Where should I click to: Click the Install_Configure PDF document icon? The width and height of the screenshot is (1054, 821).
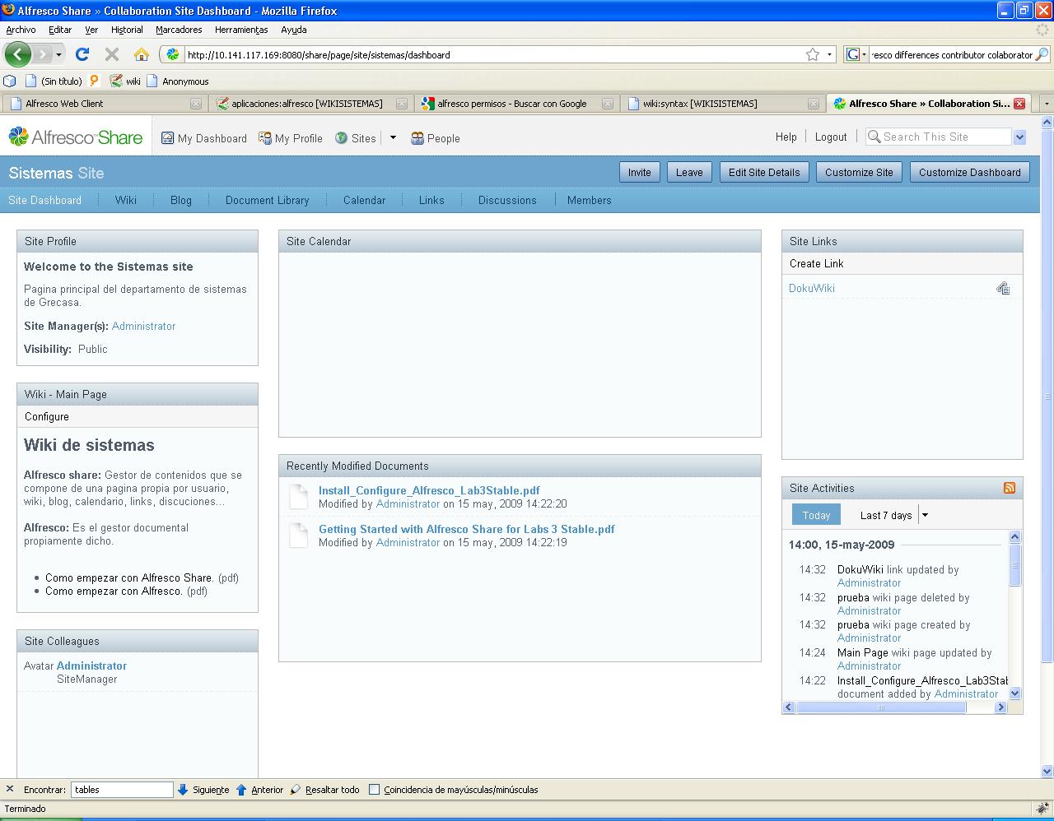tap(298, 497)
